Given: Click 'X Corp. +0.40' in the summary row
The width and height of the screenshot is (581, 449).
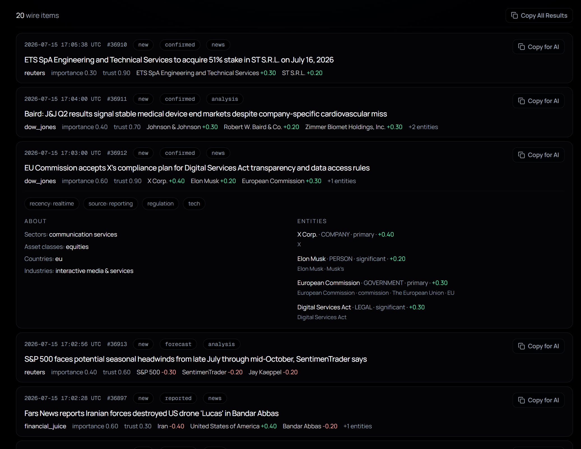Looking at the screenshot, I should [x=166, y=181].
